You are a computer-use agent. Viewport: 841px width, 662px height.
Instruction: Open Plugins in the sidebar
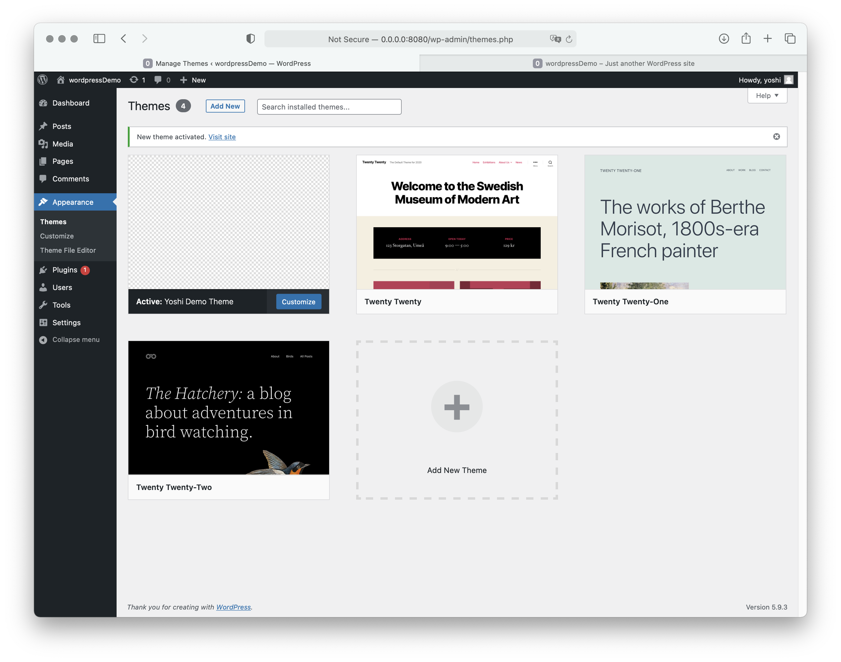coord(75,270)
